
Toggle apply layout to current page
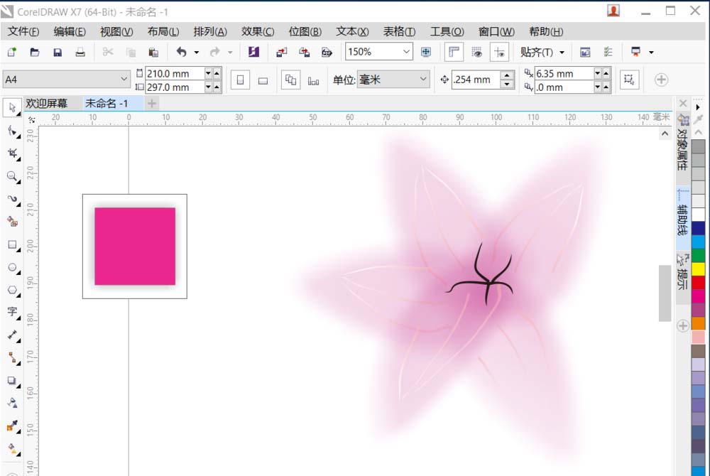pyautogui.click(x=313, y=80)
